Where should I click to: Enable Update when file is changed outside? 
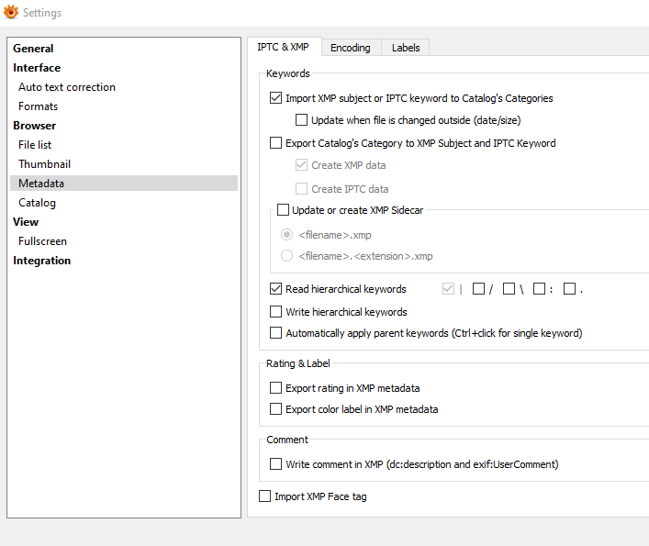pyautogui.click(x=302, y=119)
